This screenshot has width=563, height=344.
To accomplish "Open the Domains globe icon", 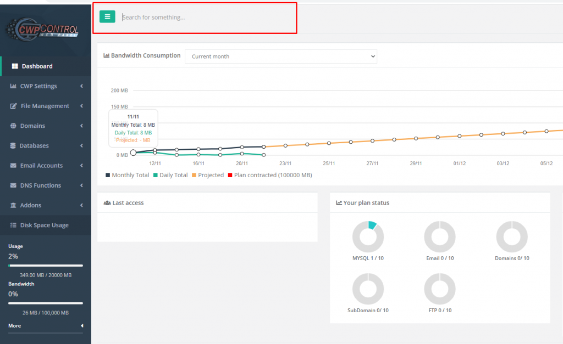I will [12, 126].
